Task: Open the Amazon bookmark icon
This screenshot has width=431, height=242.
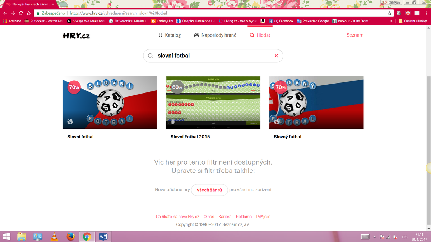Action: click(x=263, y=21)
